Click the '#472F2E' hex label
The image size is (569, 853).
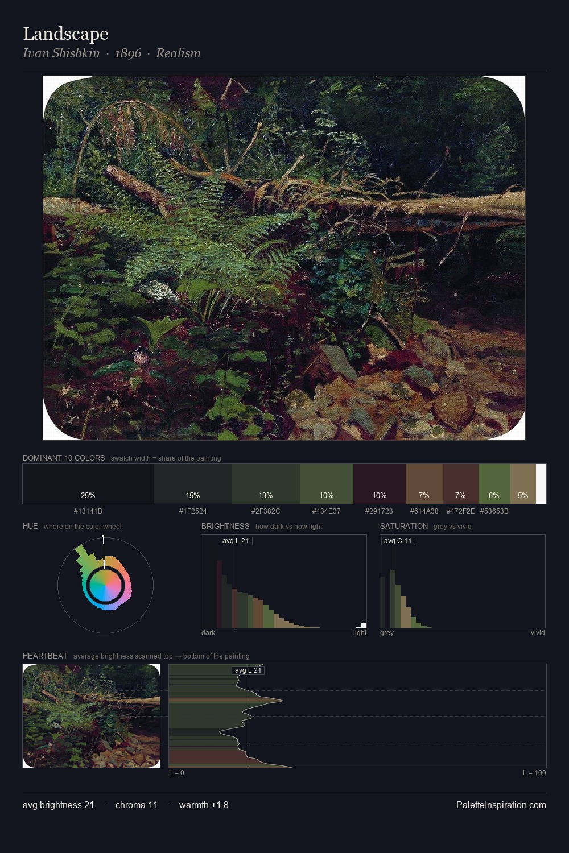coord(461,511)
